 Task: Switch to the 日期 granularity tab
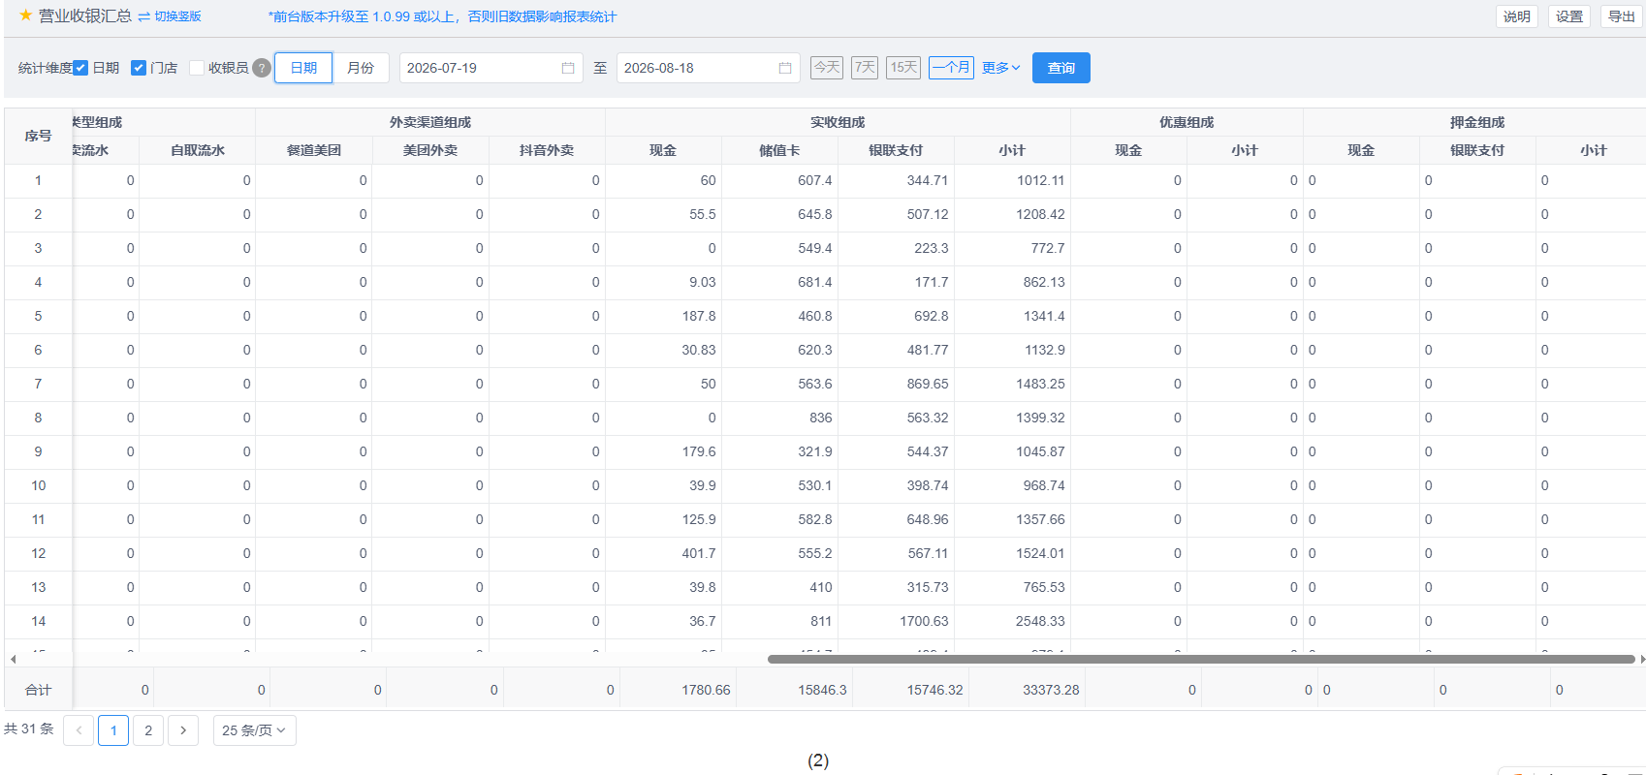point(303,68)
